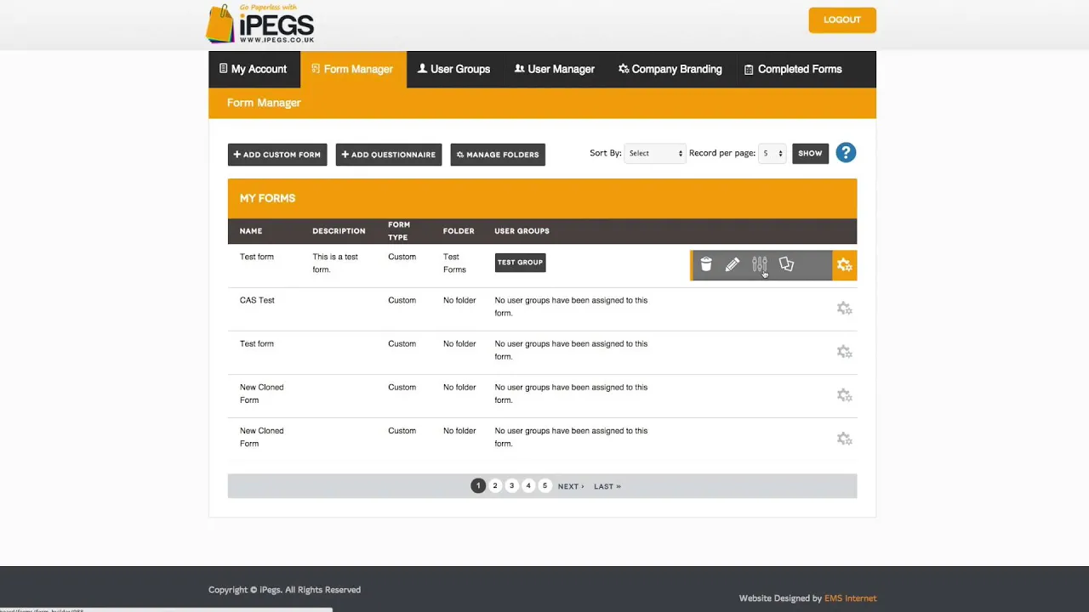Open Completed Forms tab

pyautogui.click(x=793, y=69)
